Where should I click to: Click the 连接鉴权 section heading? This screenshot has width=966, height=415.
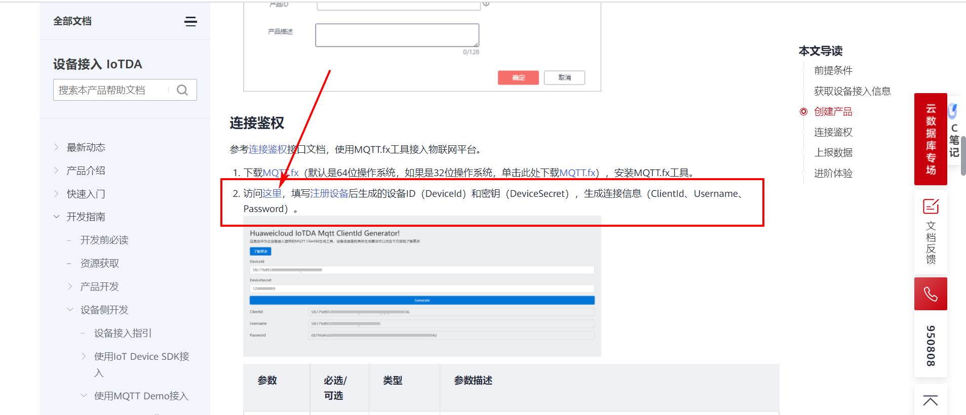257,123
